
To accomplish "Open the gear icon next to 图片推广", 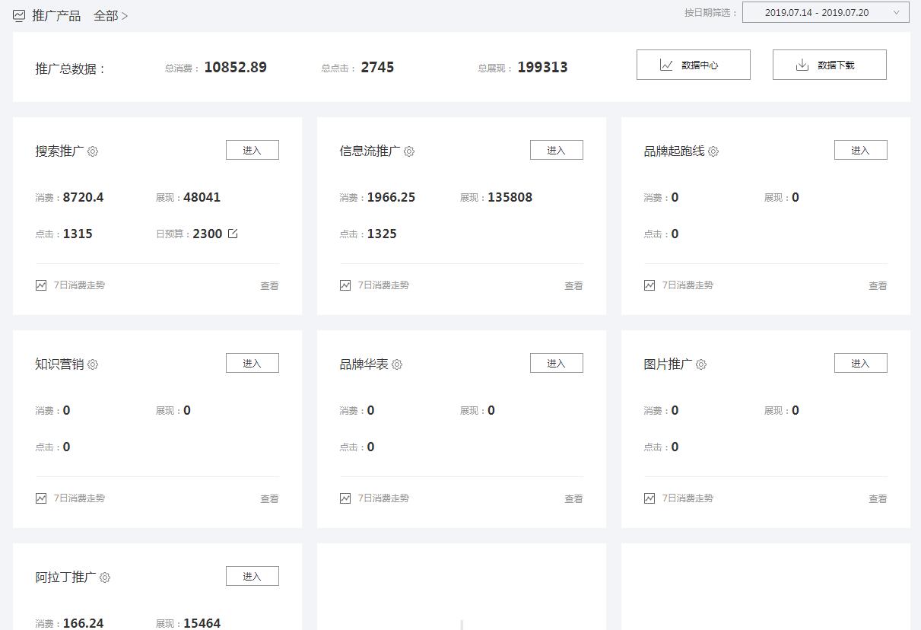I will [701, 364].
